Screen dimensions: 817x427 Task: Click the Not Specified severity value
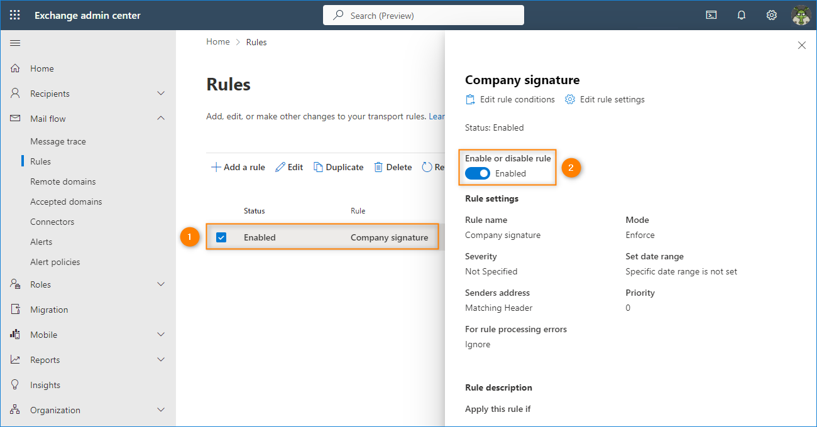491,271
